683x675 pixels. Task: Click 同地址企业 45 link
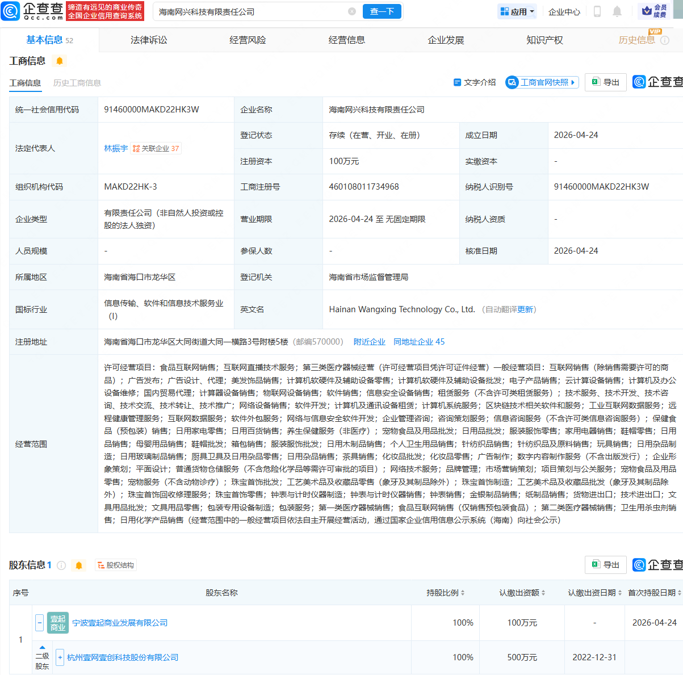(419, 342)
